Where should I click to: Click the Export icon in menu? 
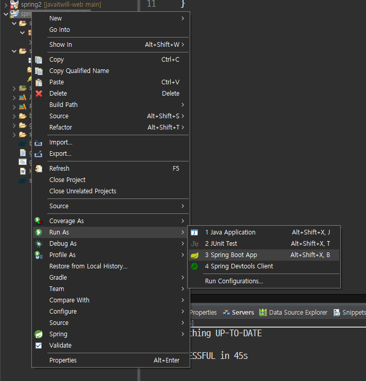[x=39, y=154]
